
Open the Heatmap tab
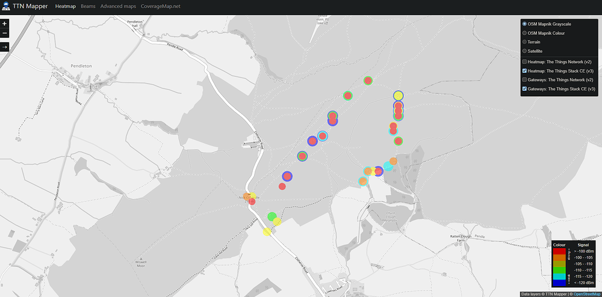coord(65,7)
